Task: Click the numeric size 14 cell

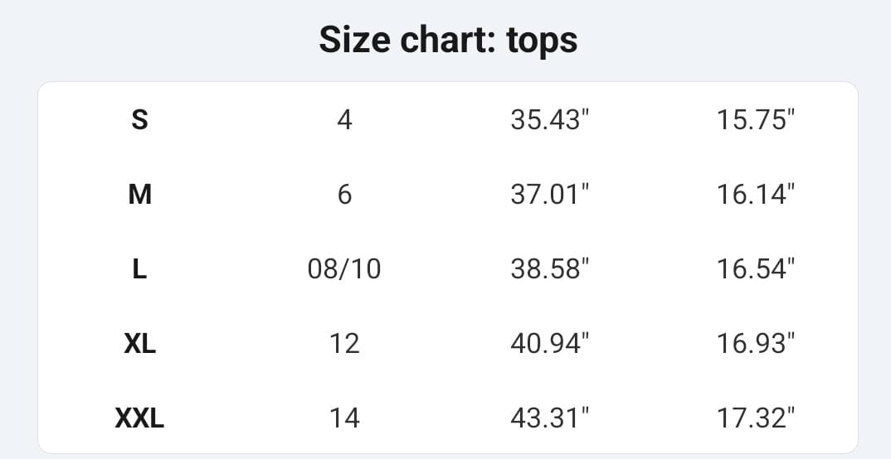Action: pyautogui.click(x=344, y=418)
